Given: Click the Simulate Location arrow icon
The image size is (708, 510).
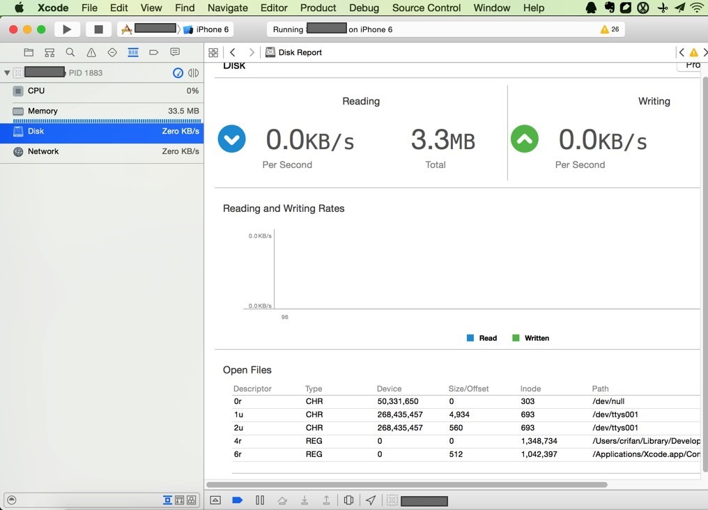Looking at the screenshot, I should pyautogui.click(x=370, y=500).
